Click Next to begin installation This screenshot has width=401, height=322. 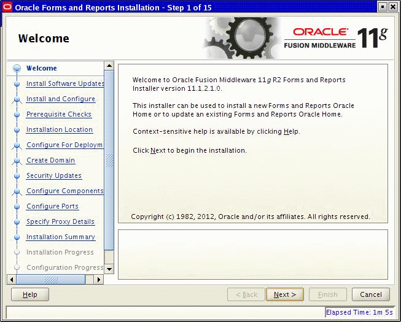pos(285,294)
